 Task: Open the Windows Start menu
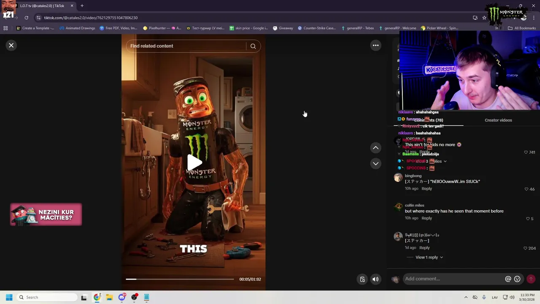coord(9,297)
